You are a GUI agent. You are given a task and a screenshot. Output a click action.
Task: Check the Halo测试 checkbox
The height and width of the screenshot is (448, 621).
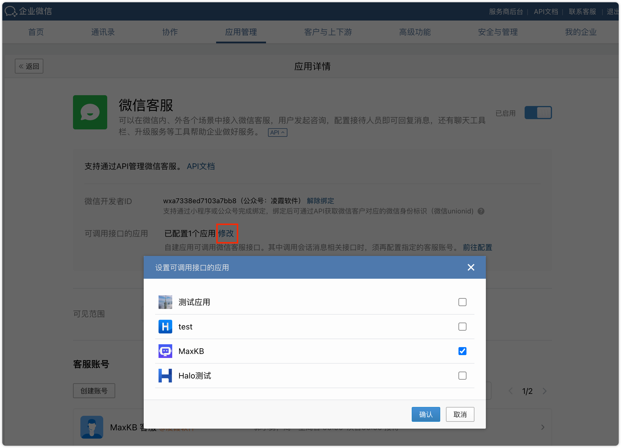[x=462, y=376]
